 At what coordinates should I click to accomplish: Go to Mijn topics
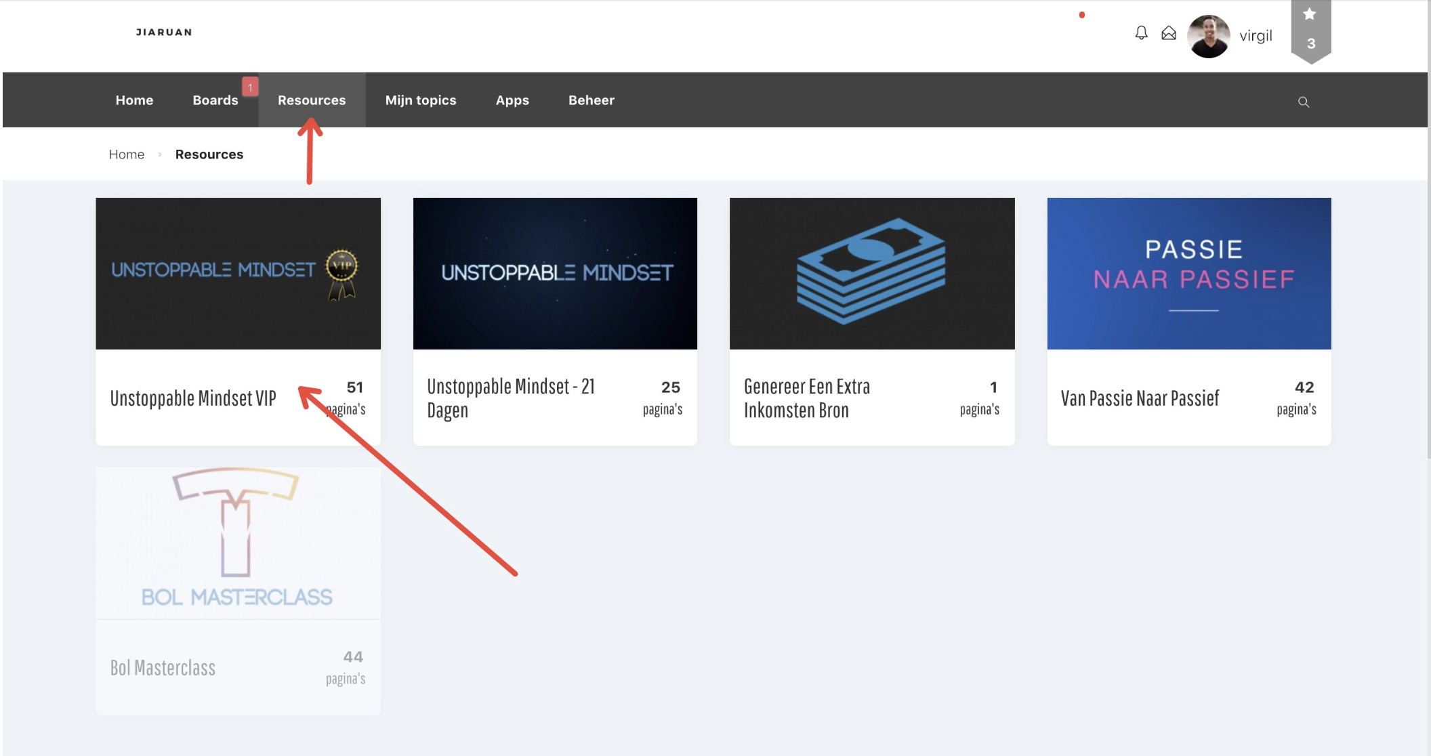tap(421, 100)
